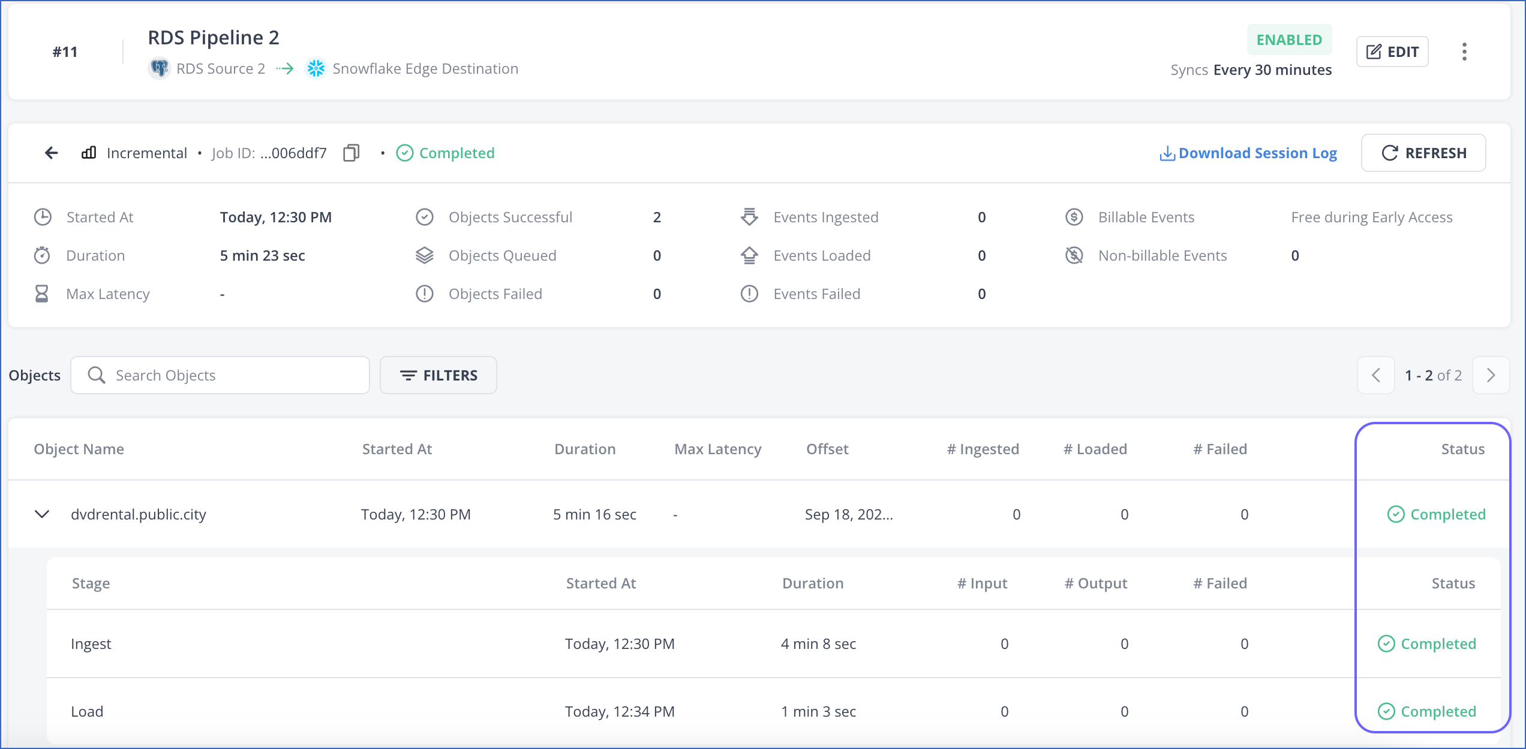
Task: Click the Billable Events dollar icon
Action: (x=1074, y=217)
